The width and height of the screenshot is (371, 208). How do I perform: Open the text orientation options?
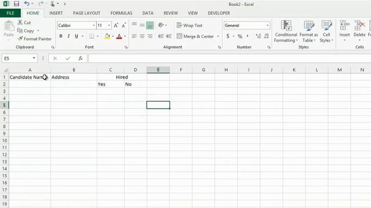pos(162,25)
